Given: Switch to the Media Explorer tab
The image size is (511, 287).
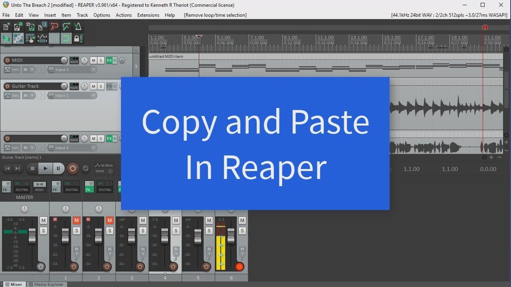Looking at the screenshot, I should [x=46, y=284].
